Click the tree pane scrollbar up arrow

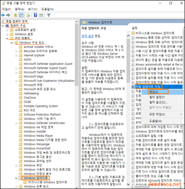point(77,22)
